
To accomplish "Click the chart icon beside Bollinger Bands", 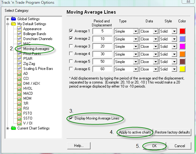I will click(19, 34).
